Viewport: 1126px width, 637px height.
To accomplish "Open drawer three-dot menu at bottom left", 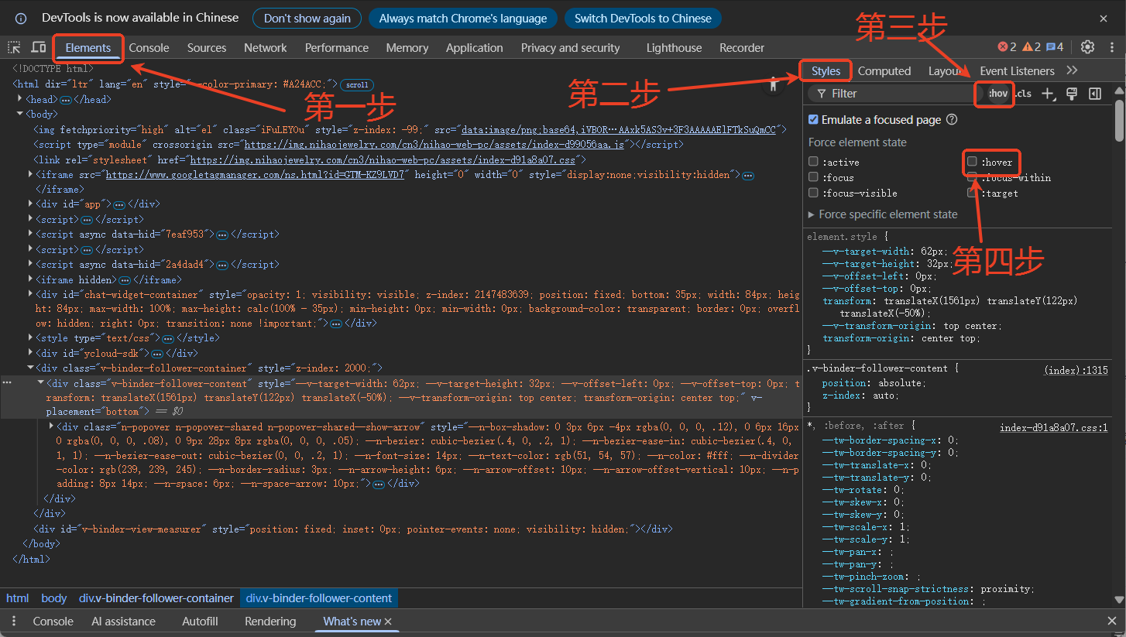I will point(13,622).
